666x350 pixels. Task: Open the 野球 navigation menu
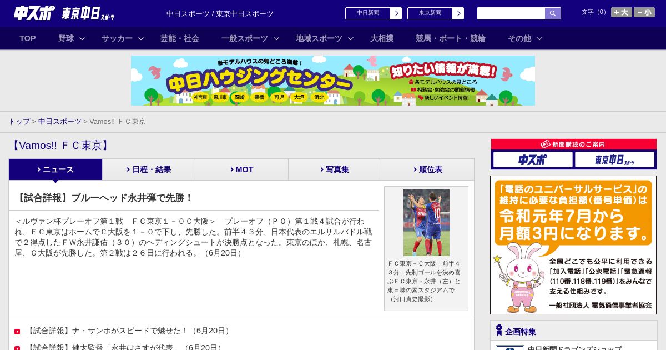[66, 38]
